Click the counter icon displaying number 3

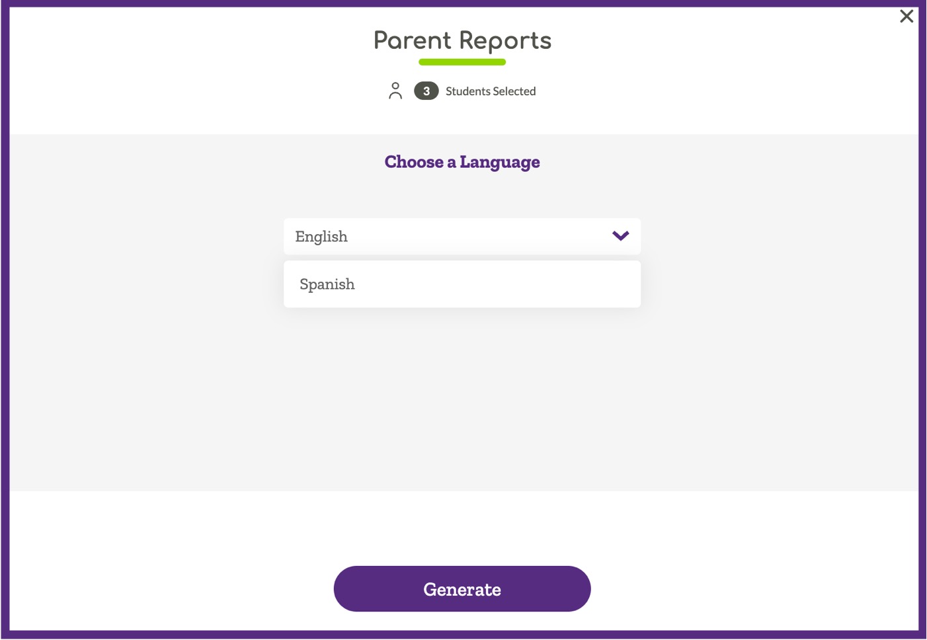(426, 91)
